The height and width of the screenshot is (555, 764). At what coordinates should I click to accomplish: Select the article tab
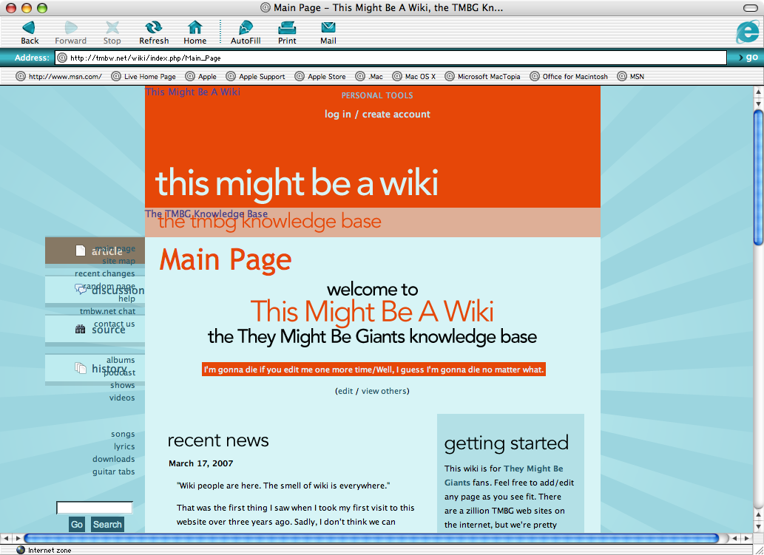point(95,251)
